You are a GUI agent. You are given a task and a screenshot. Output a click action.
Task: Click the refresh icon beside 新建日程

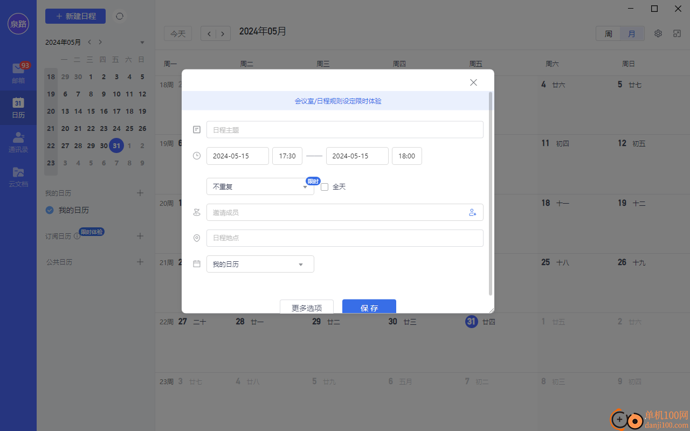pyautogui.click(x=120, y=16)
